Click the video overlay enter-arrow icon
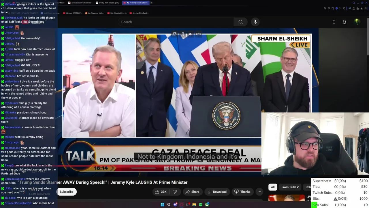The height and width of the screenshot is (208, 369). pos(182,34)
